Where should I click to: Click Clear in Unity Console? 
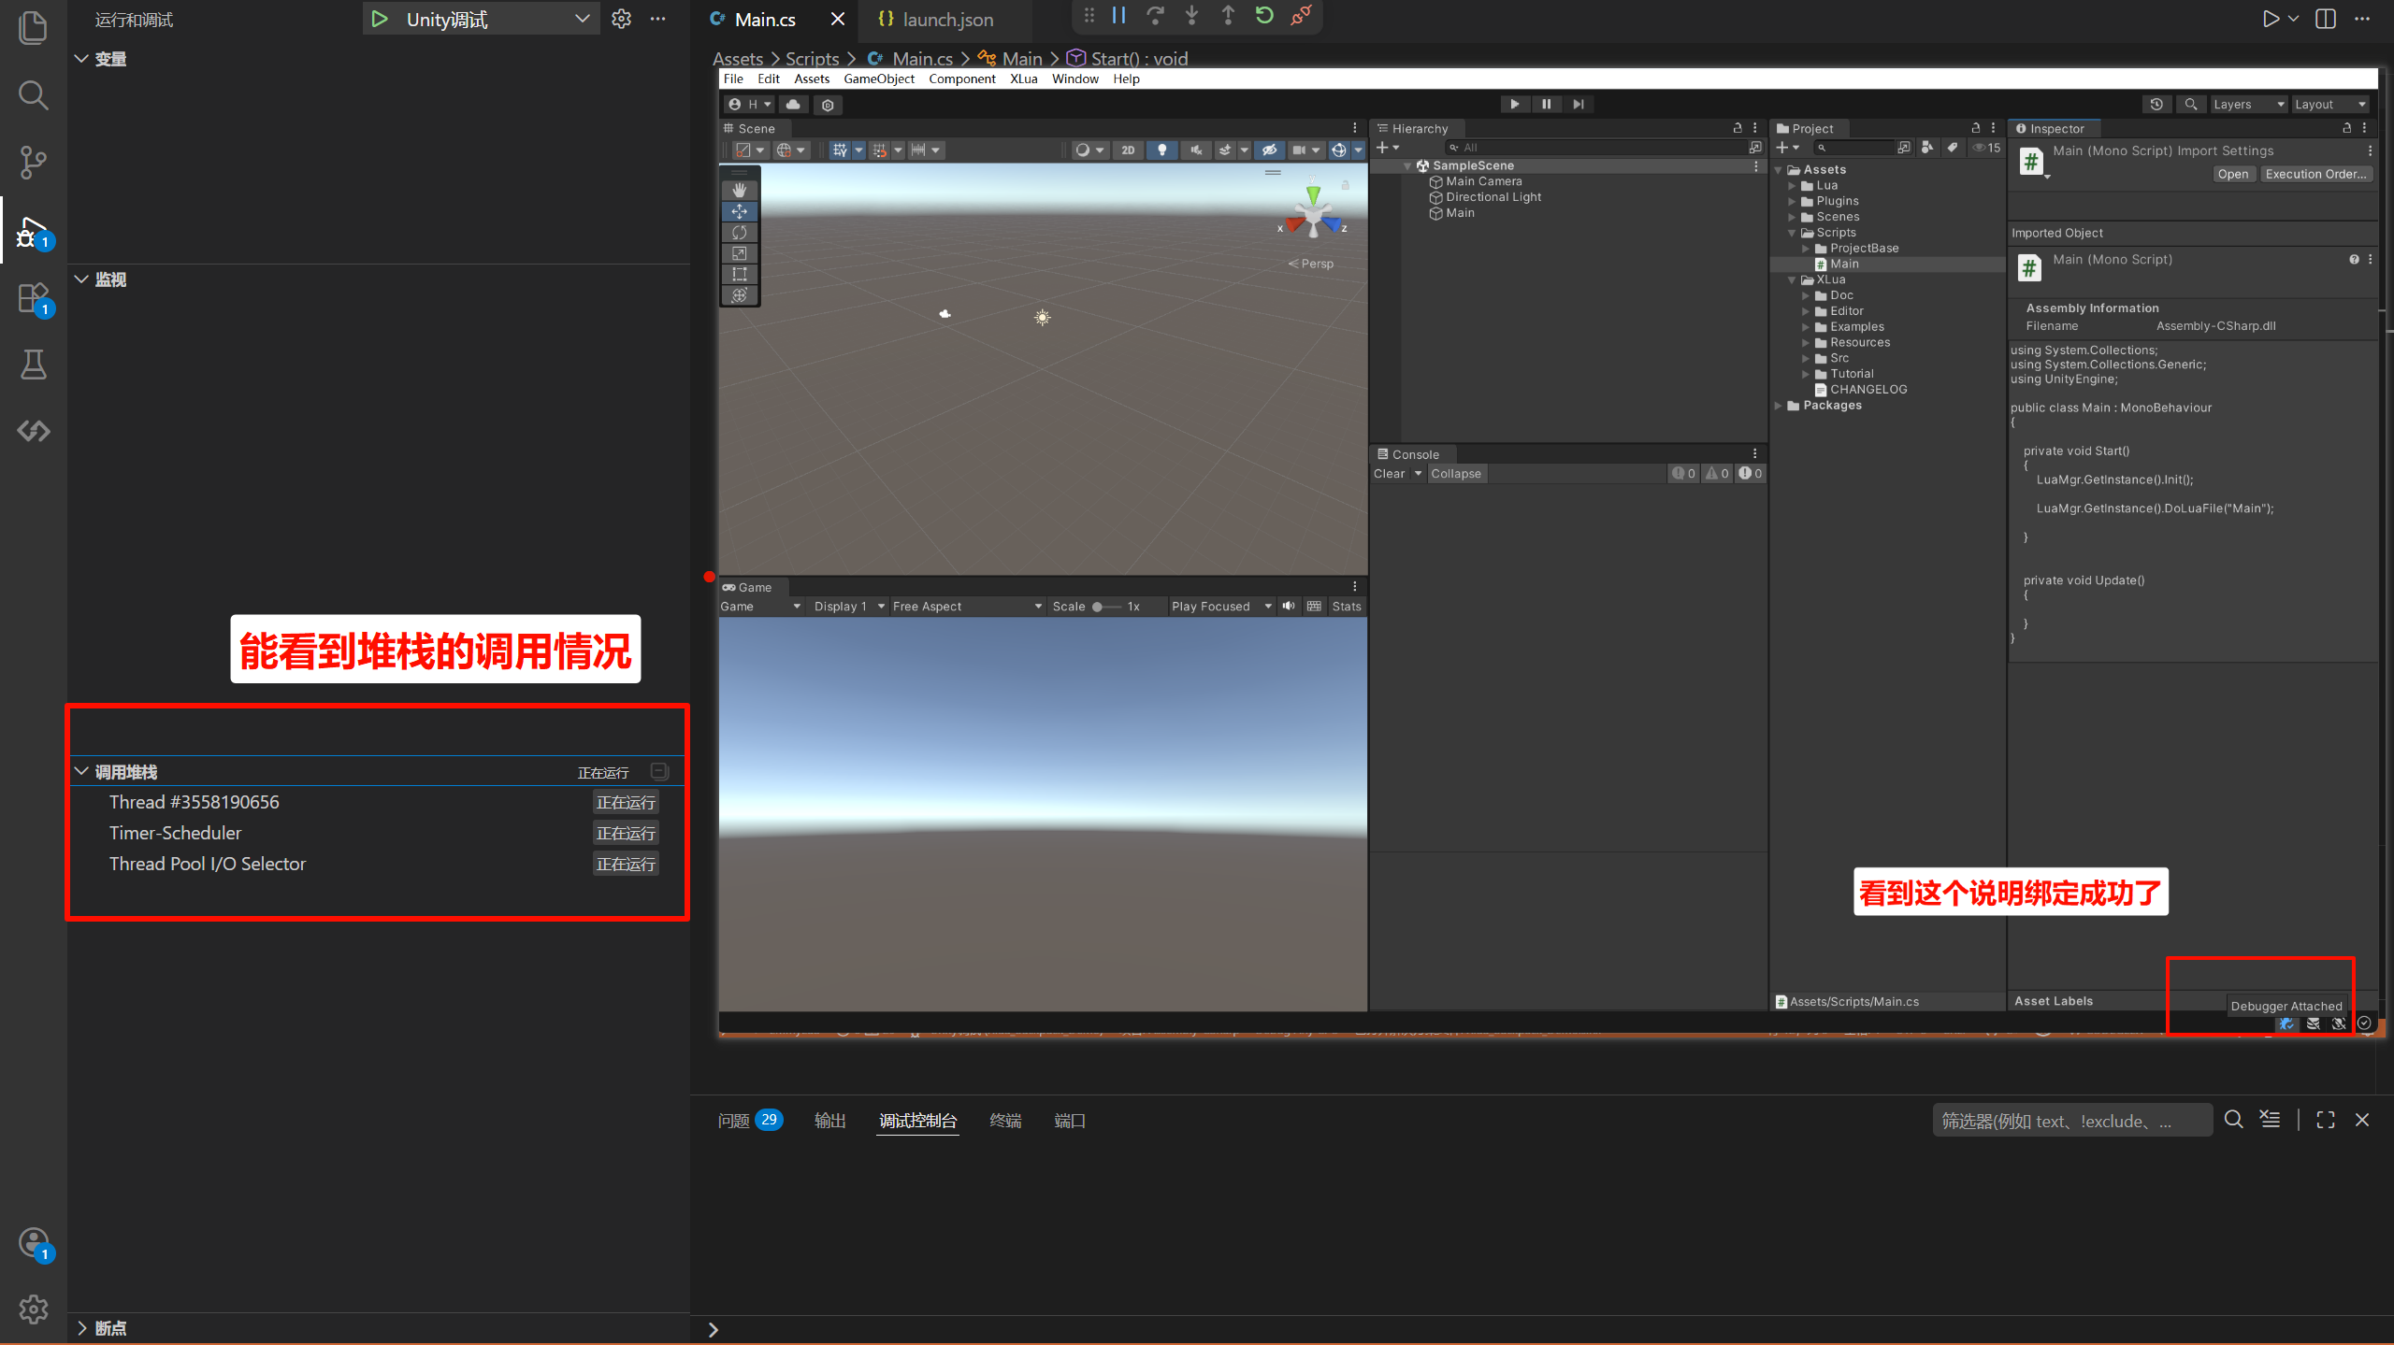tap(1389, 474)
